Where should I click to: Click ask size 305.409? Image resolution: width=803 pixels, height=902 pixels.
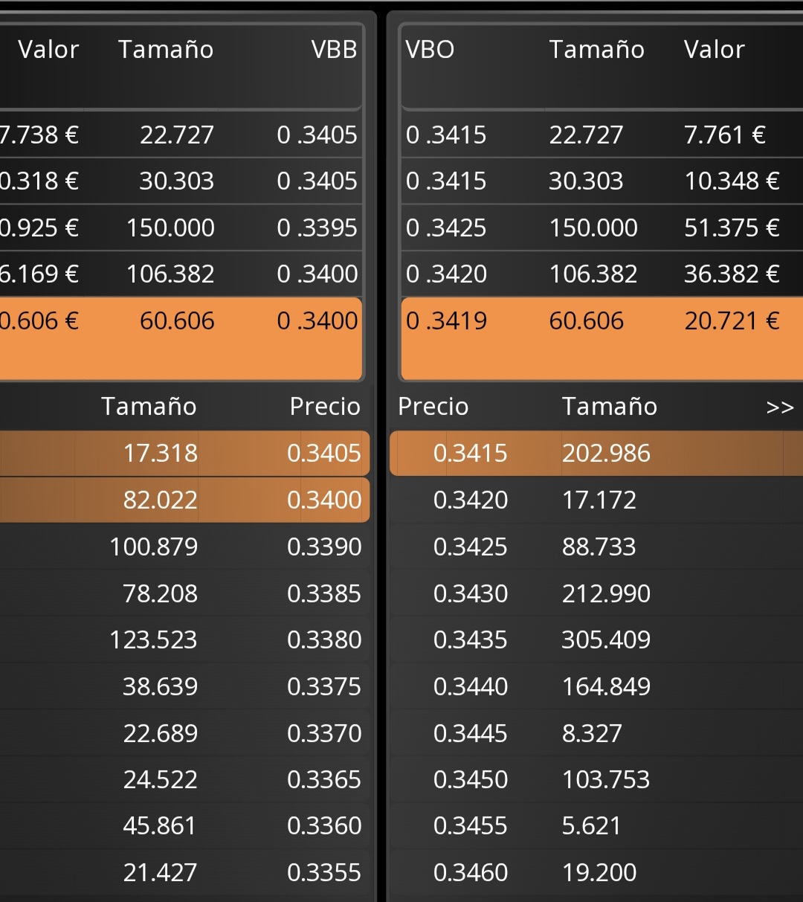[x=606, y=640]
